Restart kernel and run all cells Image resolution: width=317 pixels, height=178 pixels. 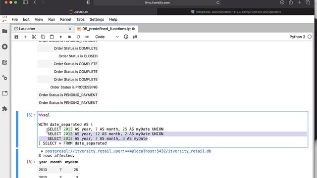coord(87,37)
